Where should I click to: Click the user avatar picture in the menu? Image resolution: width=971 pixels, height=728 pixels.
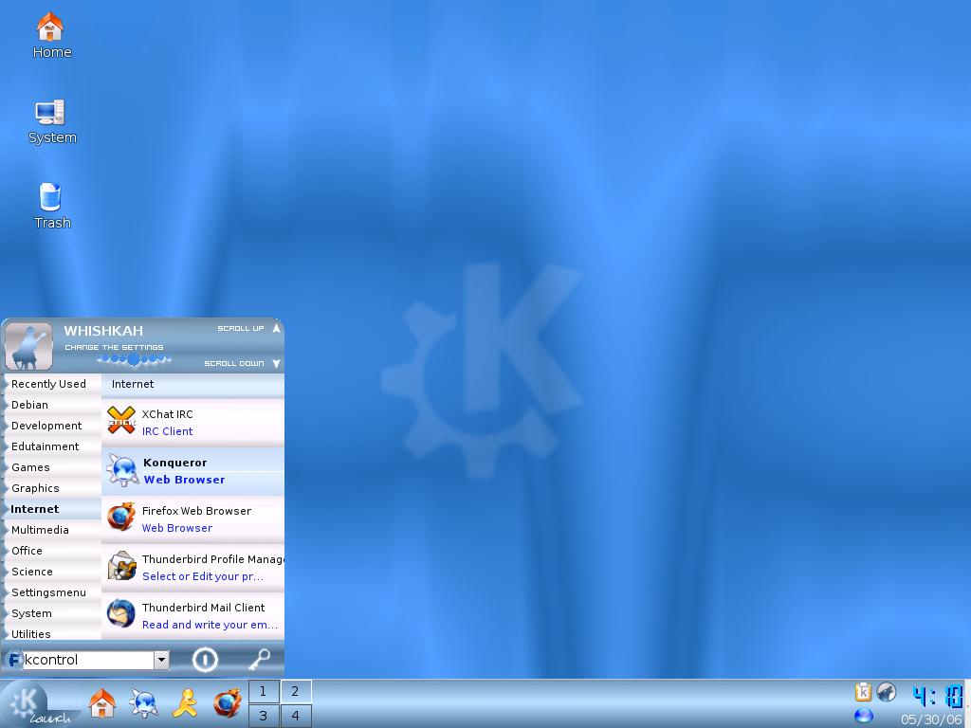click(x=28, y=346)
